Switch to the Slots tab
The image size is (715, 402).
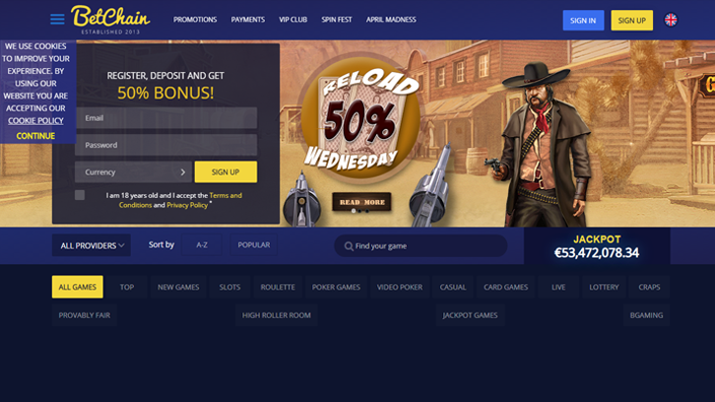point(229,287)
